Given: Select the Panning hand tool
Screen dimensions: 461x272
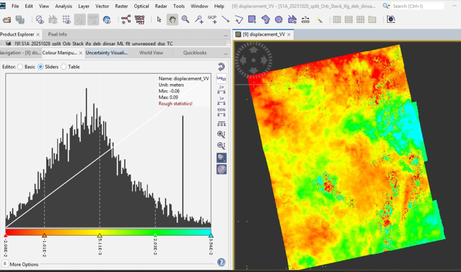Looking at the screenshot, I should click(x=172, y=19).
